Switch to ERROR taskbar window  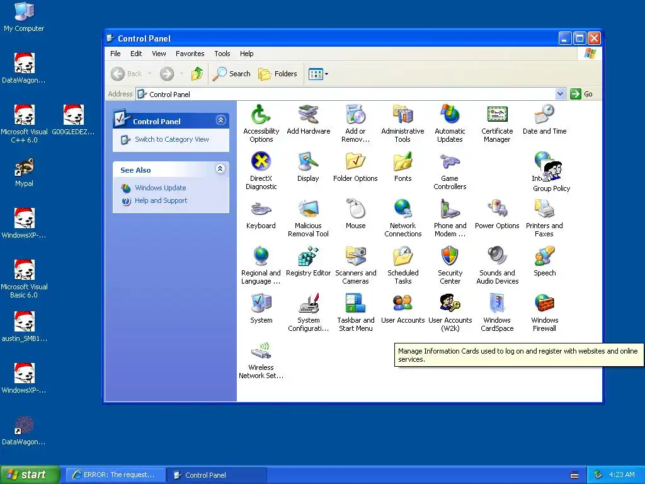pos(115,475)
